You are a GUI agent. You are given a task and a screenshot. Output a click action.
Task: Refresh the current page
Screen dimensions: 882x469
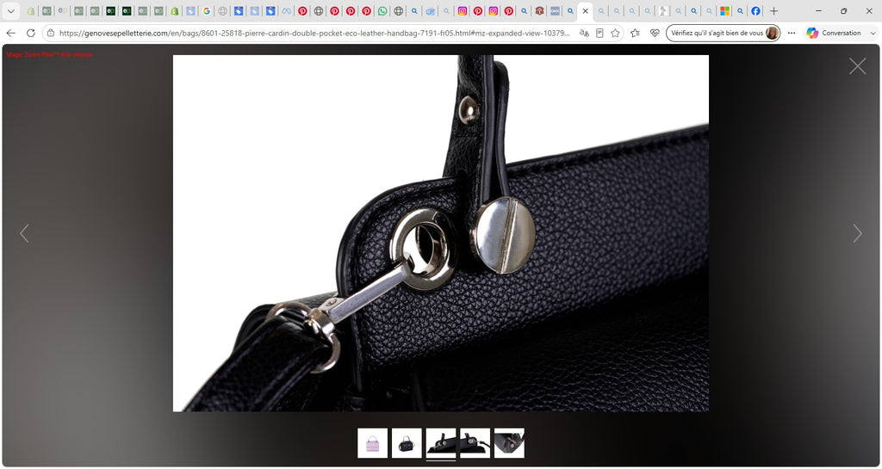[31, 34]
